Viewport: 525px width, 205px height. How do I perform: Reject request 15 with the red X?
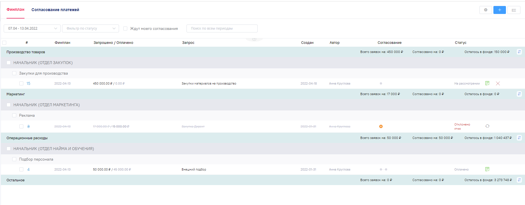pos(498,83)
